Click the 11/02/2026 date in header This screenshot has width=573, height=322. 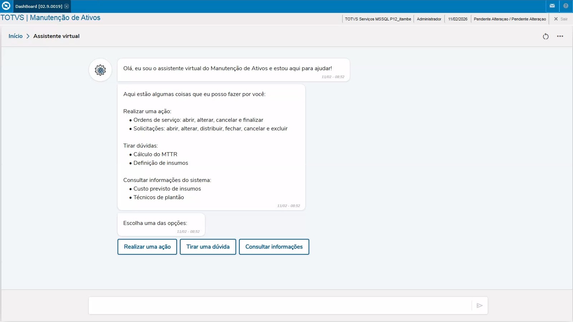click(458, 19)
